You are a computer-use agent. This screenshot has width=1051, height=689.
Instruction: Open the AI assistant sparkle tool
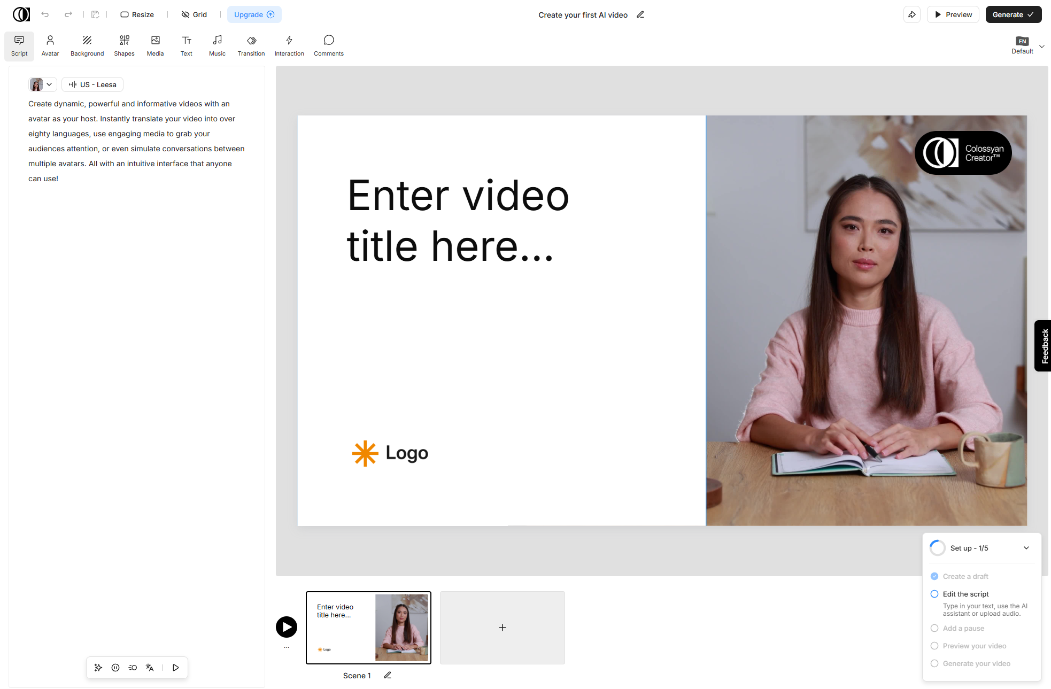[98, 668]
